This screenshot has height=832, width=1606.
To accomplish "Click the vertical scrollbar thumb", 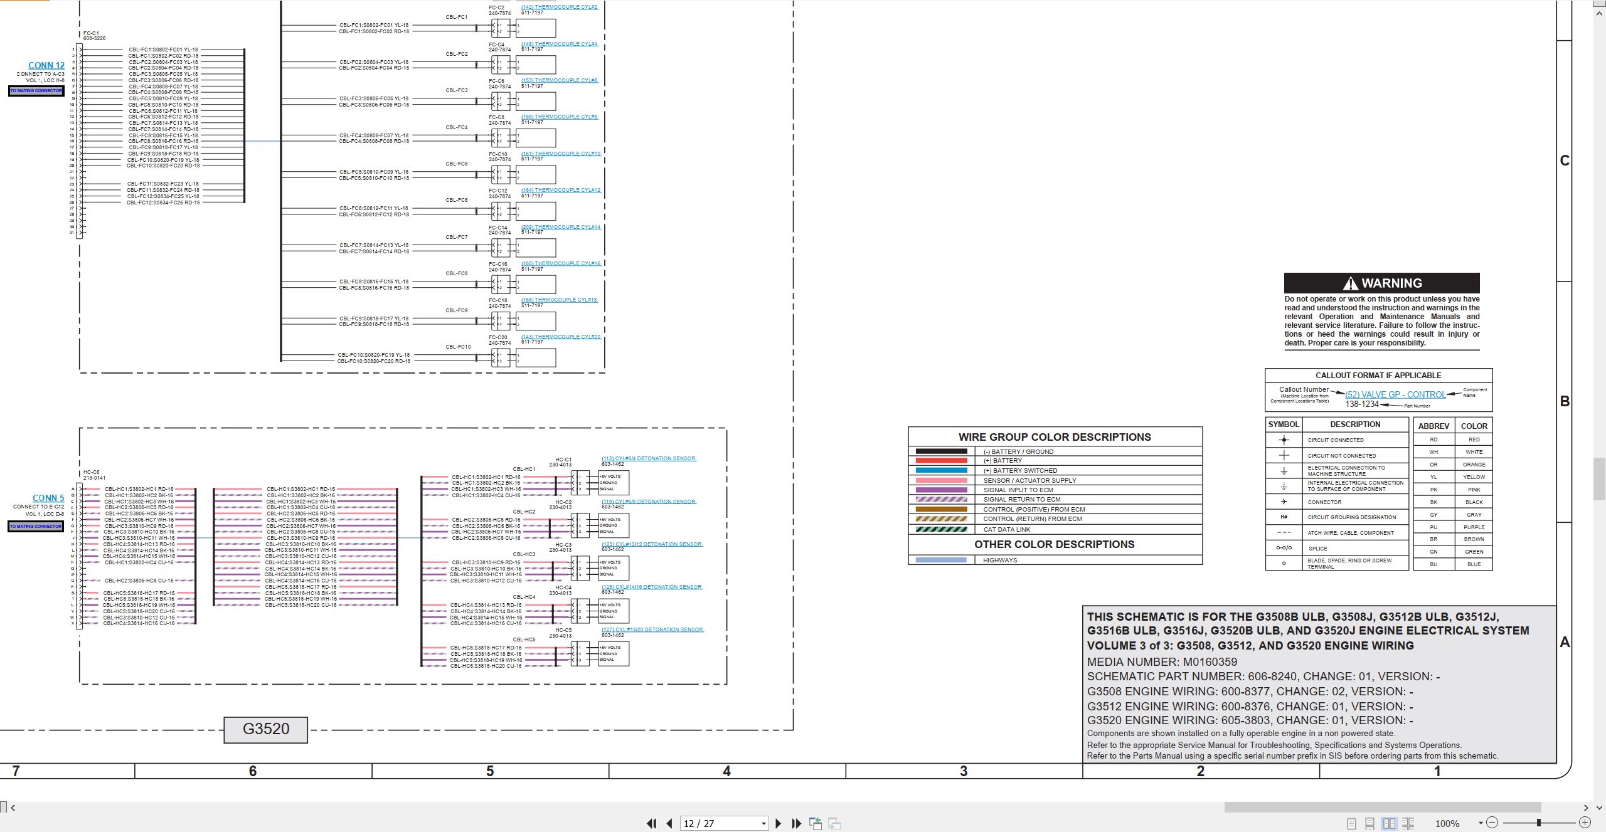I will pyautogui.click(x=1600, y=479).
